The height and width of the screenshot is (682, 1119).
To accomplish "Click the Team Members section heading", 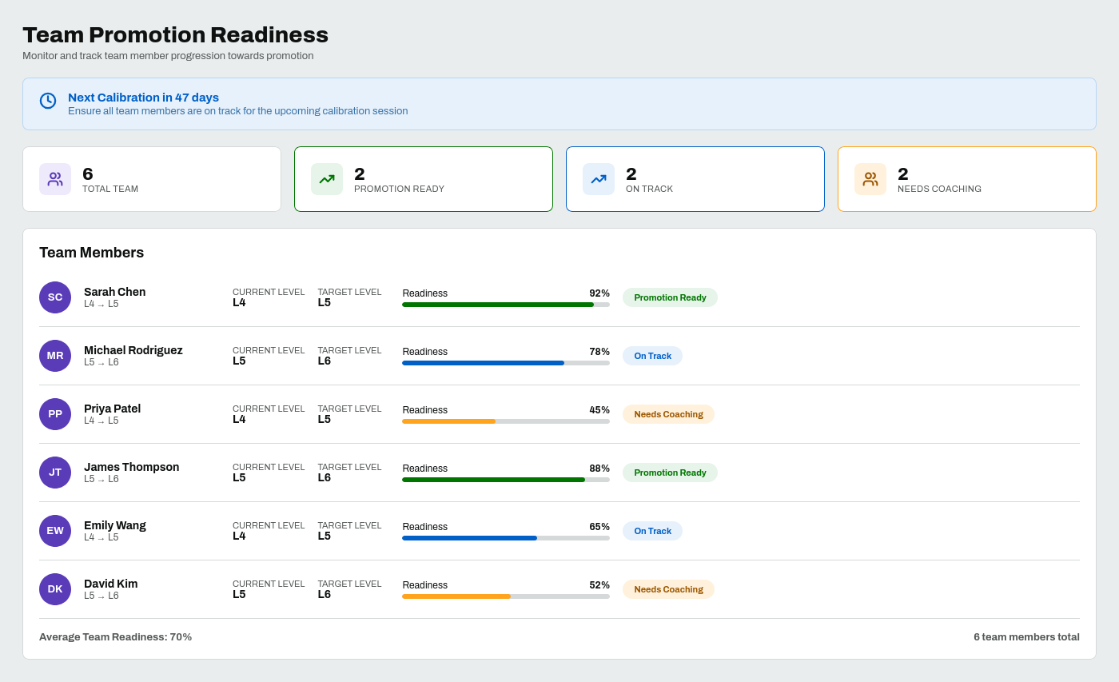I will (x=92, y=253).
